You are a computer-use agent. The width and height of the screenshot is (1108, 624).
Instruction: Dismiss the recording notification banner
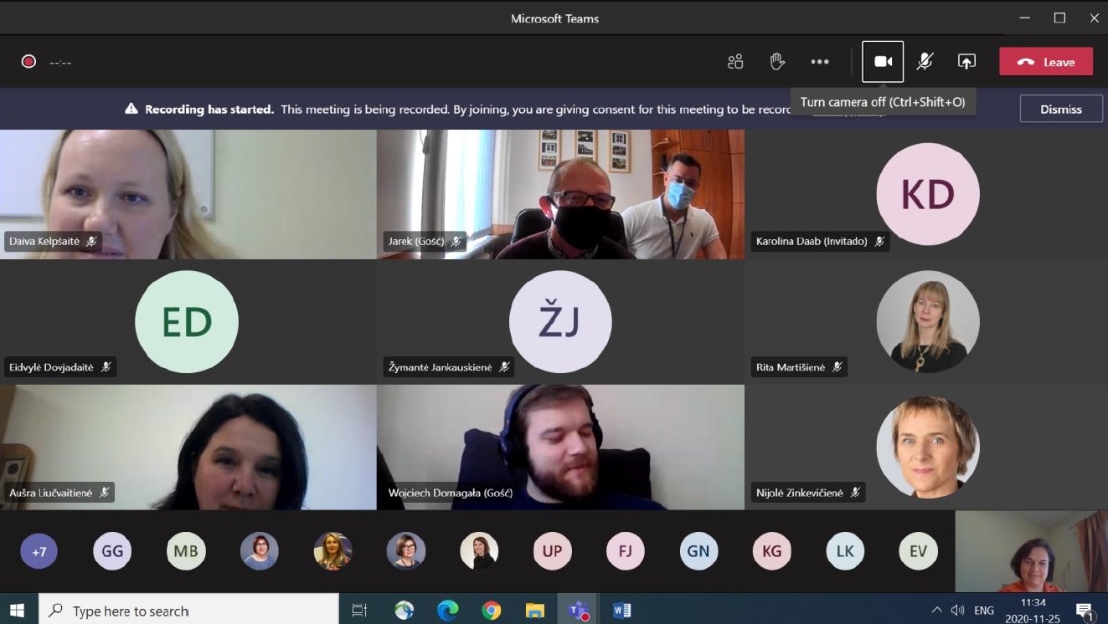[x=1060, y=109]
